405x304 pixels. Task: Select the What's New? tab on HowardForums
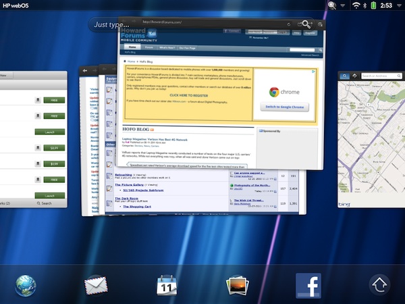[167, 47]
